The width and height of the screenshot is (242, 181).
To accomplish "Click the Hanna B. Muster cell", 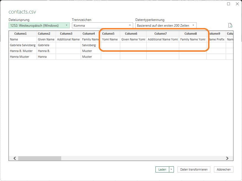I will 21,51.
